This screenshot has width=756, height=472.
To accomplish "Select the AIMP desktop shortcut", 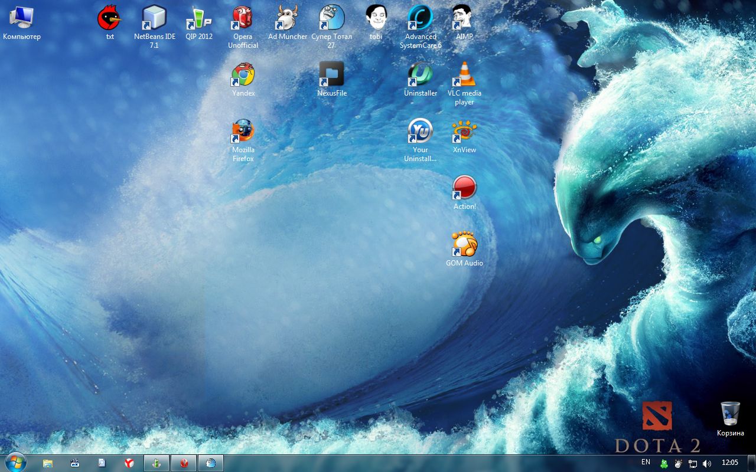I will 464,18.
